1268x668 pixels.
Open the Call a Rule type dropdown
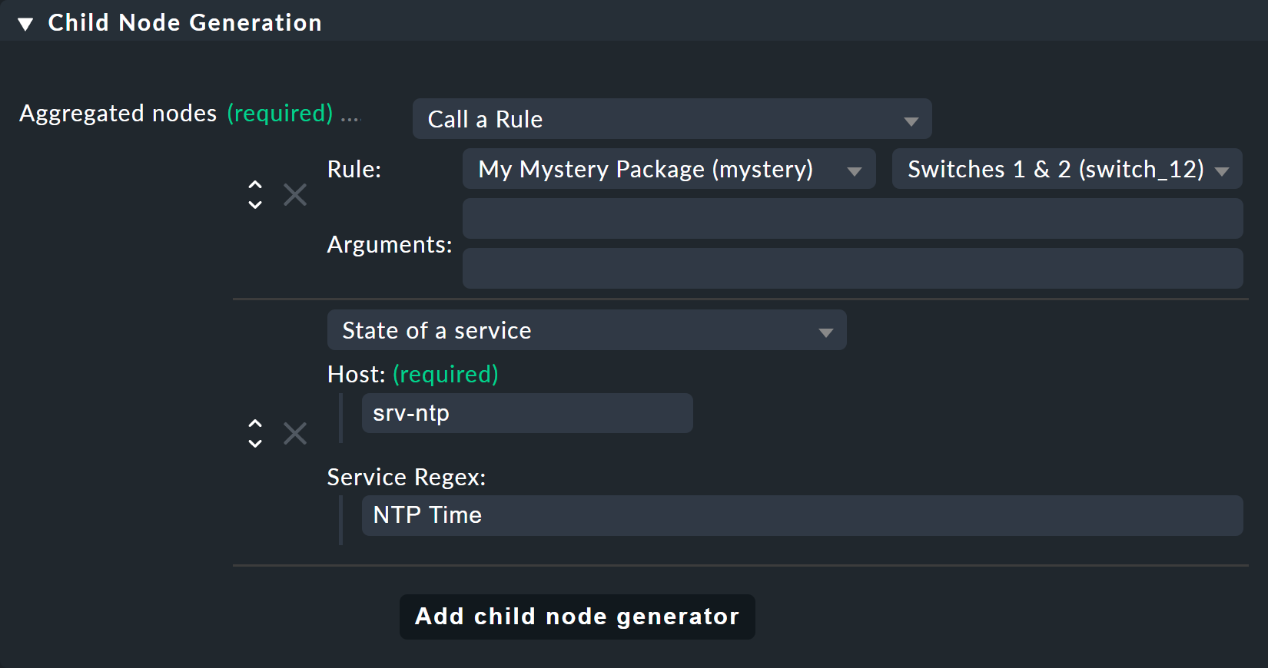[x=672, y=119]
